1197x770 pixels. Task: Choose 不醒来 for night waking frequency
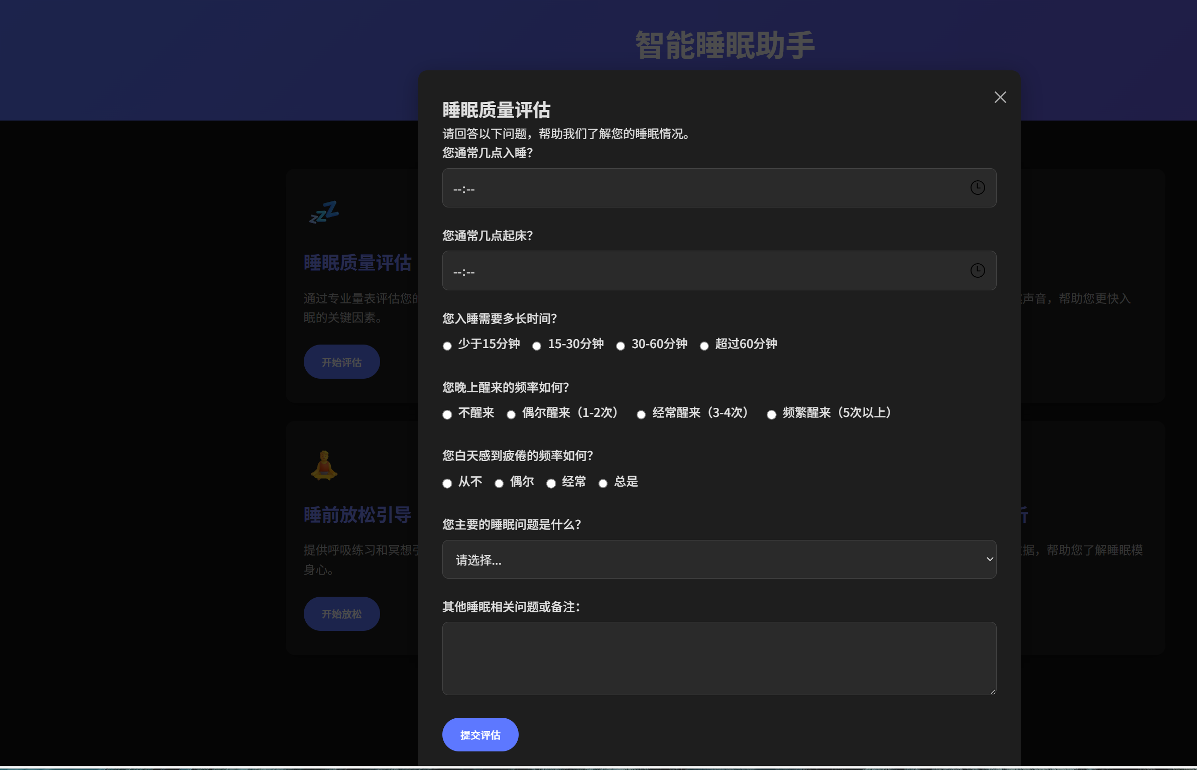[447, 414]
